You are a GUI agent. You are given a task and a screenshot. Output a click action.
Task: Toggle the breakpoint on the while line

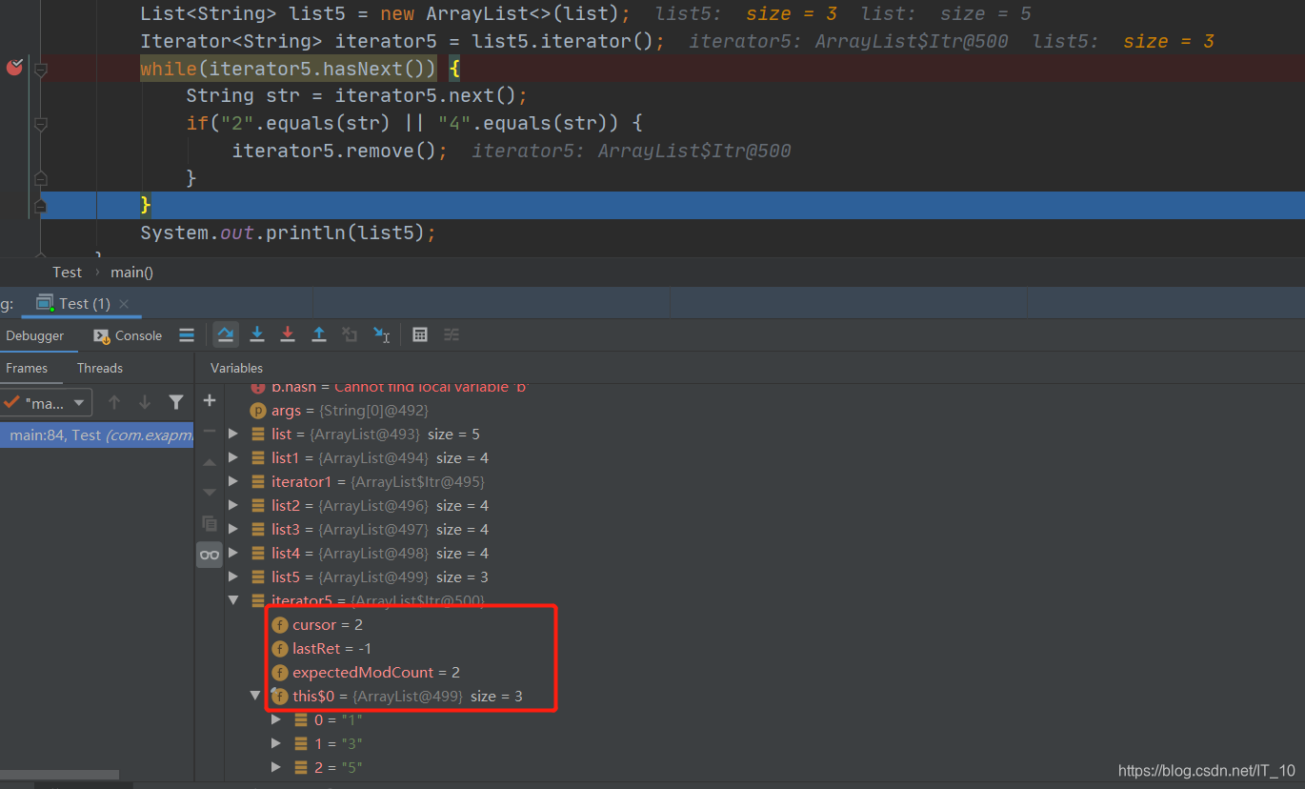[14, 67]
